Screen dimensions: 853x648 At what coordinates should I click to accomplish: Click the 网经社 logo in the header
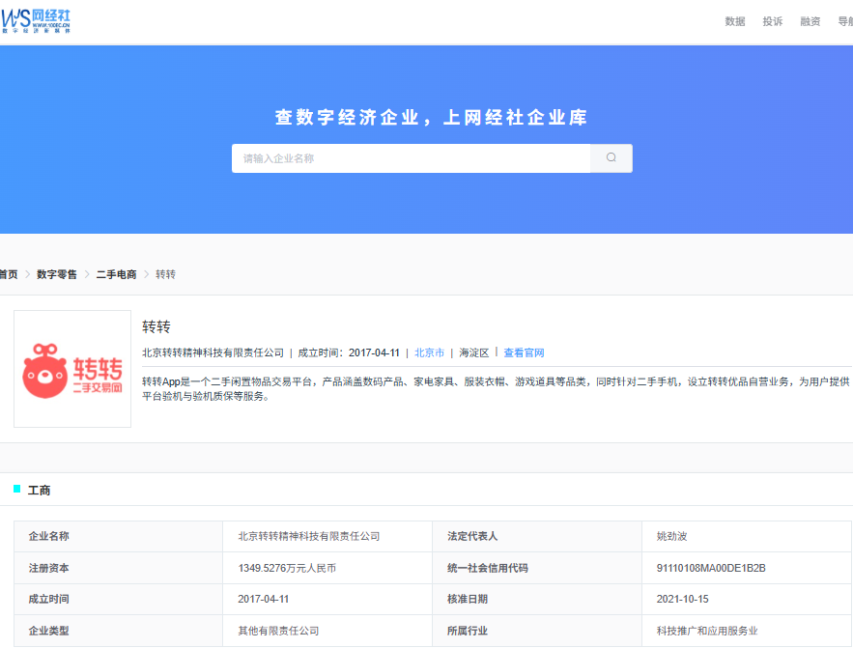coord(36,20)
